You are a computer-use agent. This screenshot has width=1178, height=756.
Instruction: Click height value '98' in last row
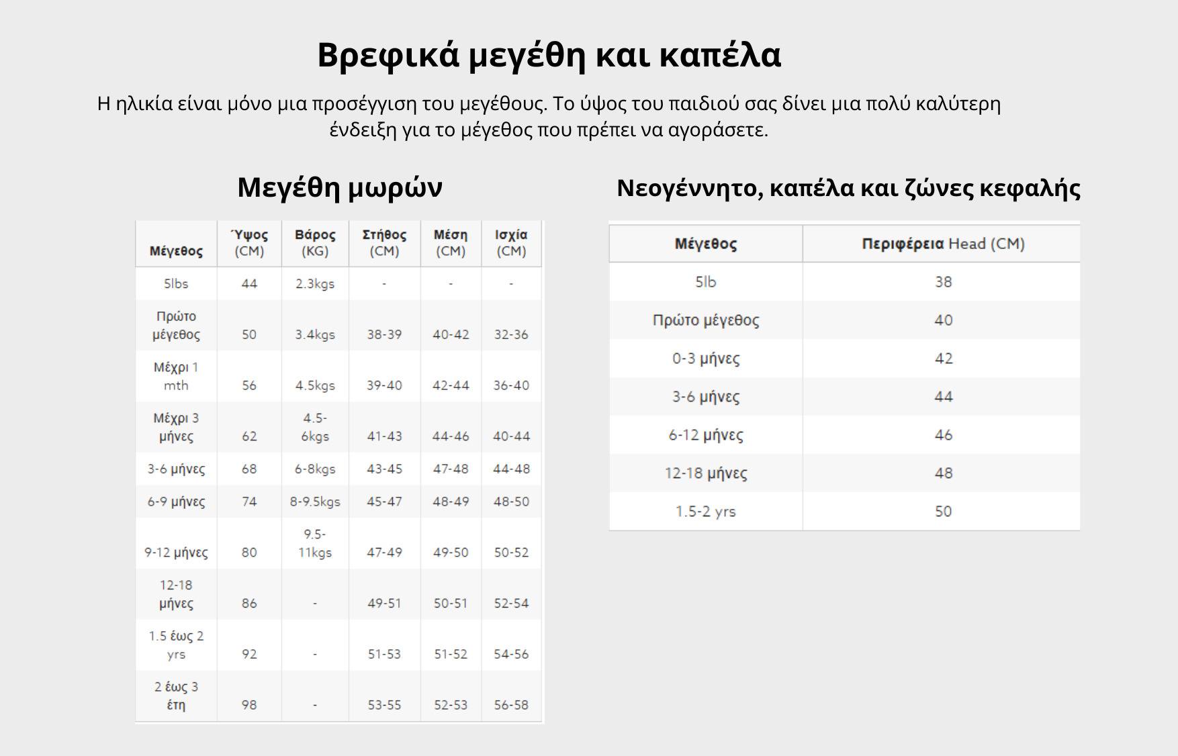(x=249, y=705)
